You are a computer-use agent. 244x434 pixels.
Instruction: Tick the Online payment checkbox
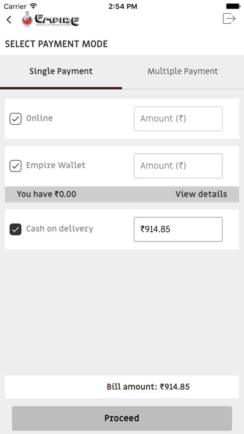click(x=16, y=119)
